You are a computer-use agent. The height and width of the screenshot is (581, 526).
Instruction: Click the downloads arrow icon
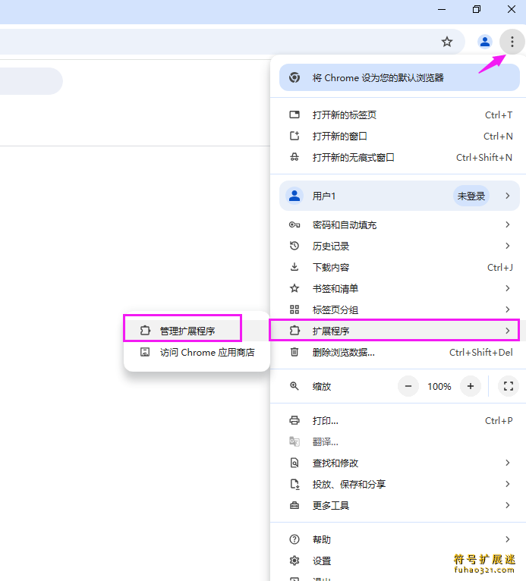294,267
